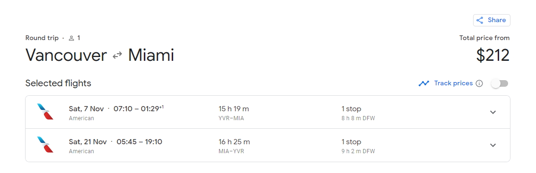
Task: Toggle the Track prices switch
Action: point(500,83)
